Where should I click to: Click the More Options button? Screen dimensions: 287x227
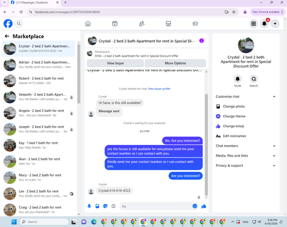pos(175,63)
